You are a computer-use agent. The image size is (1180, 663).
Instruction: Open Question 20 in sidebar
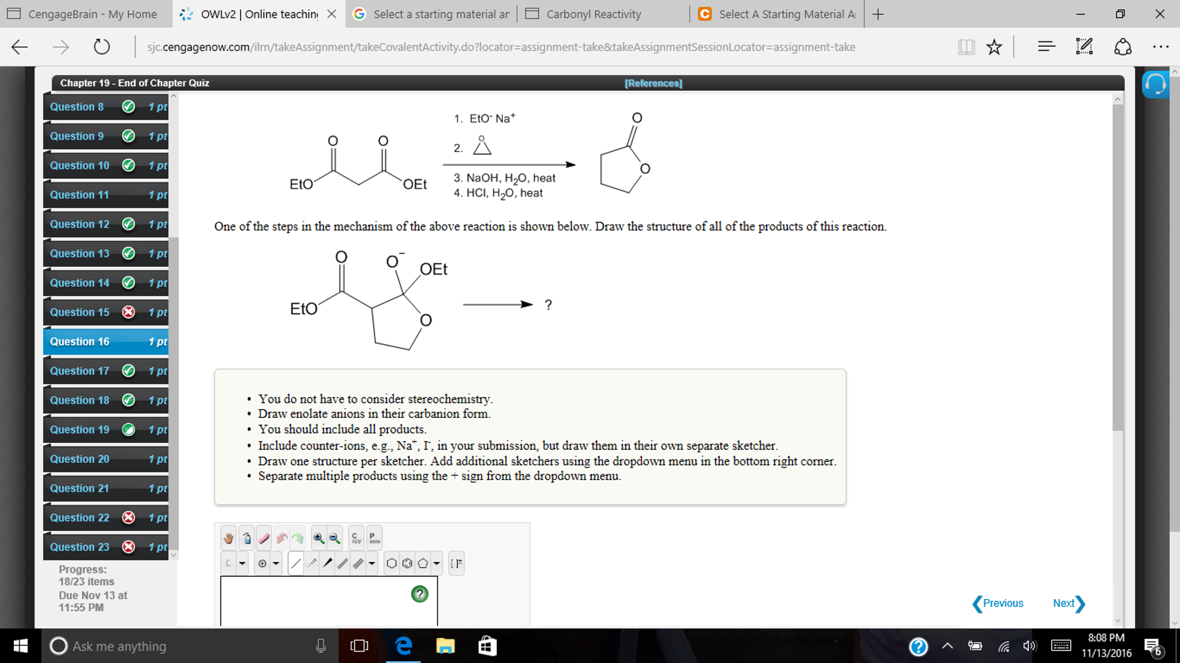[106, 459]
